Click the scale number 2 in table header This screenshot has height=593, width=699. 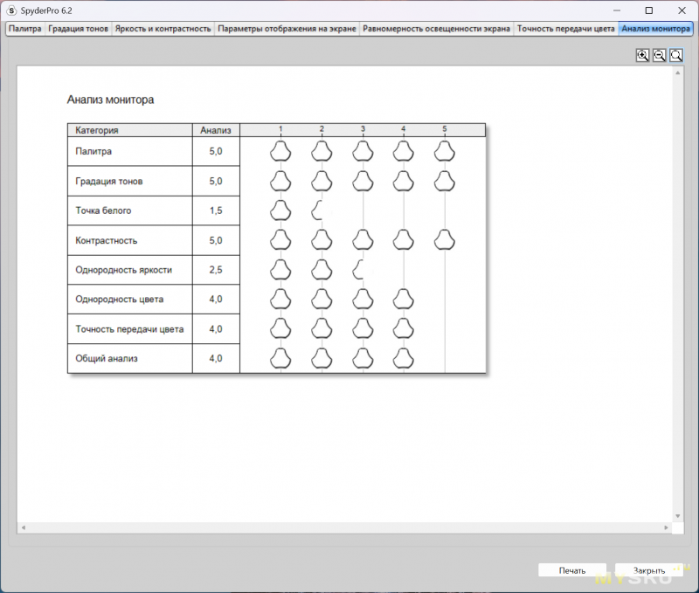(x=322, y=128)
